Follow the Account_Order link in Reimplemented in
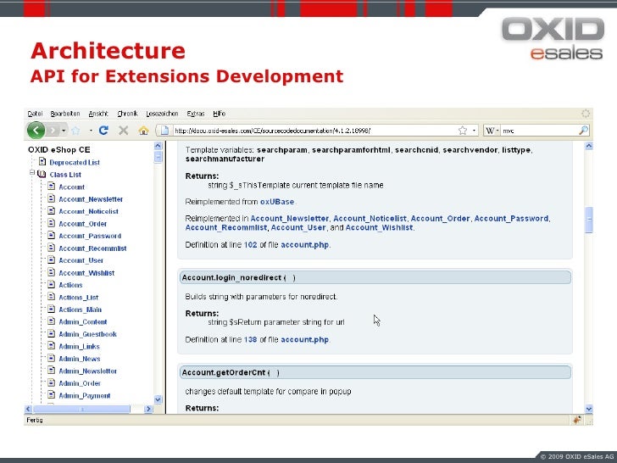This screenshot has height=463, width=617. (441, 219)
